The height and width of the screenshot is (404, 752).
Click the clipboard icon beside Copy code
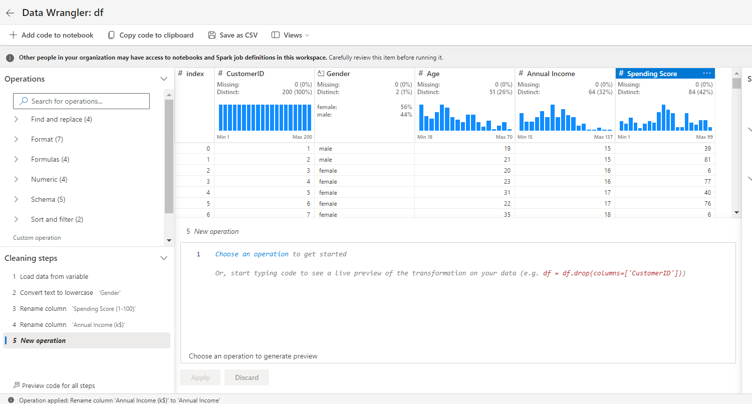pos(111,35)
